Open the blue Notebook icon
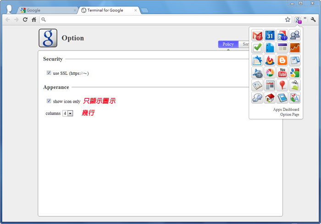Image resolution: width=321 pixels, height=224 pixels. [x=282, y=98]
